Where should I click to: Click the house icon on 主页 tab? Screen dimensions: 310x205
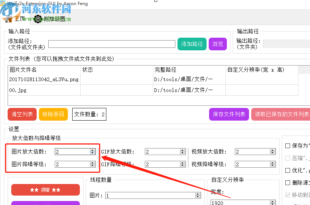(8, 19)
